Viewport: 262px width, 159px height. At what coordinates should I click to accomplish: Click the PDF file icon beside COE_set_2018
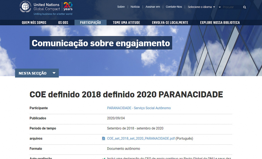click(x=104, y=138)
